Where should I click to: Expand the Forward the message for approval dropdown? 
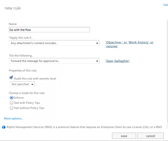tap(54, 61)
